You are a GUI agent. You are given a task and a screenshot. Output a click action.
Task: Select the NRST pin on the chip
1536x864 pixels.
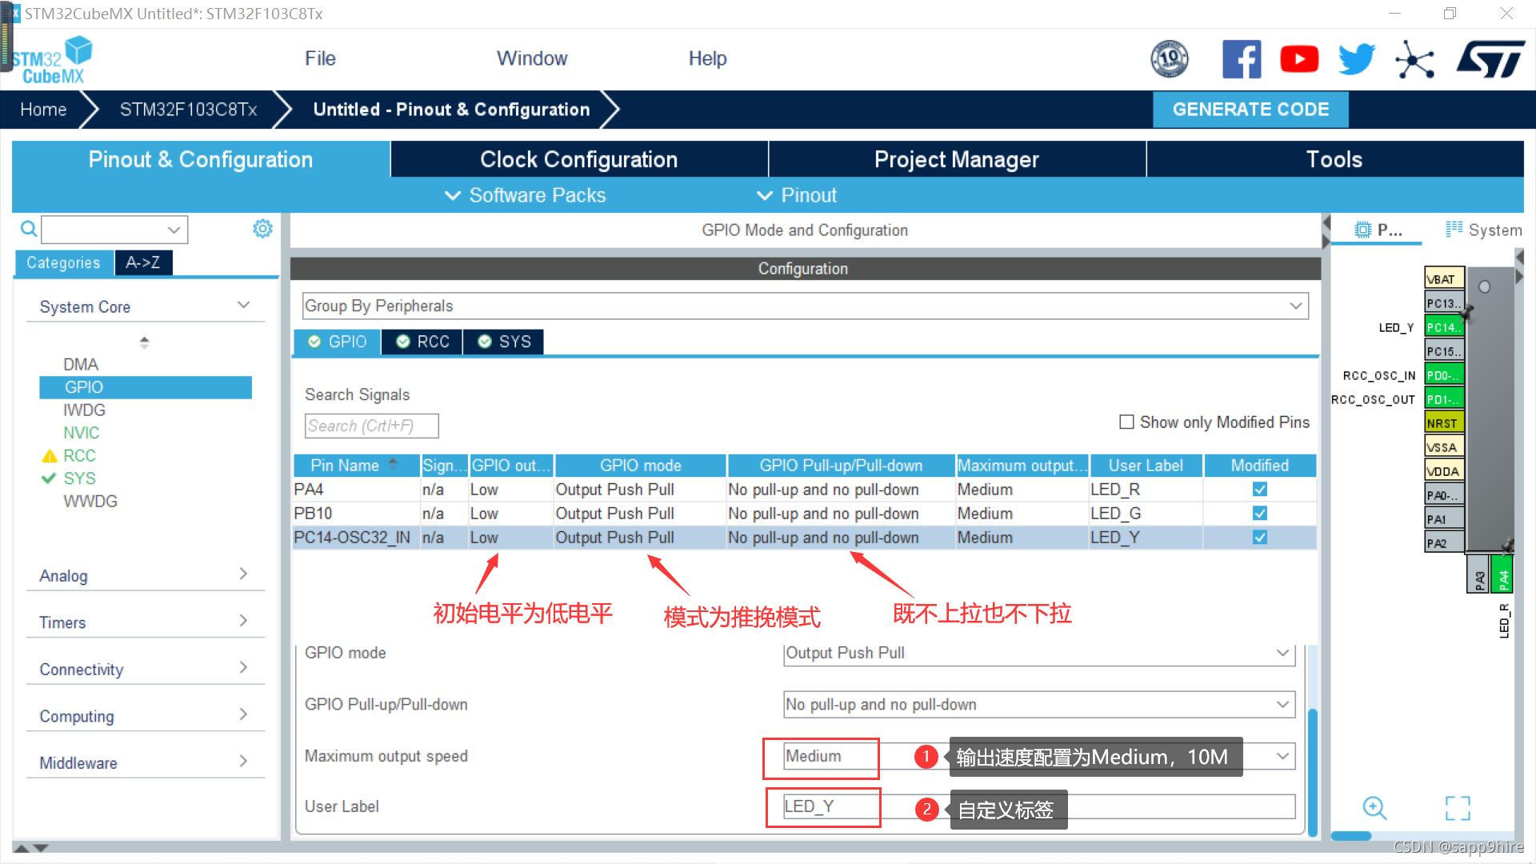(1444, 423)
